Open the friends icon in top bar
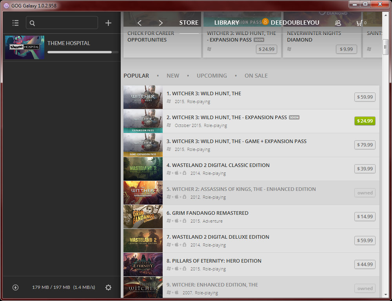Image resolution: width=392 pixels, height=301 pixels. coord(338,23)
